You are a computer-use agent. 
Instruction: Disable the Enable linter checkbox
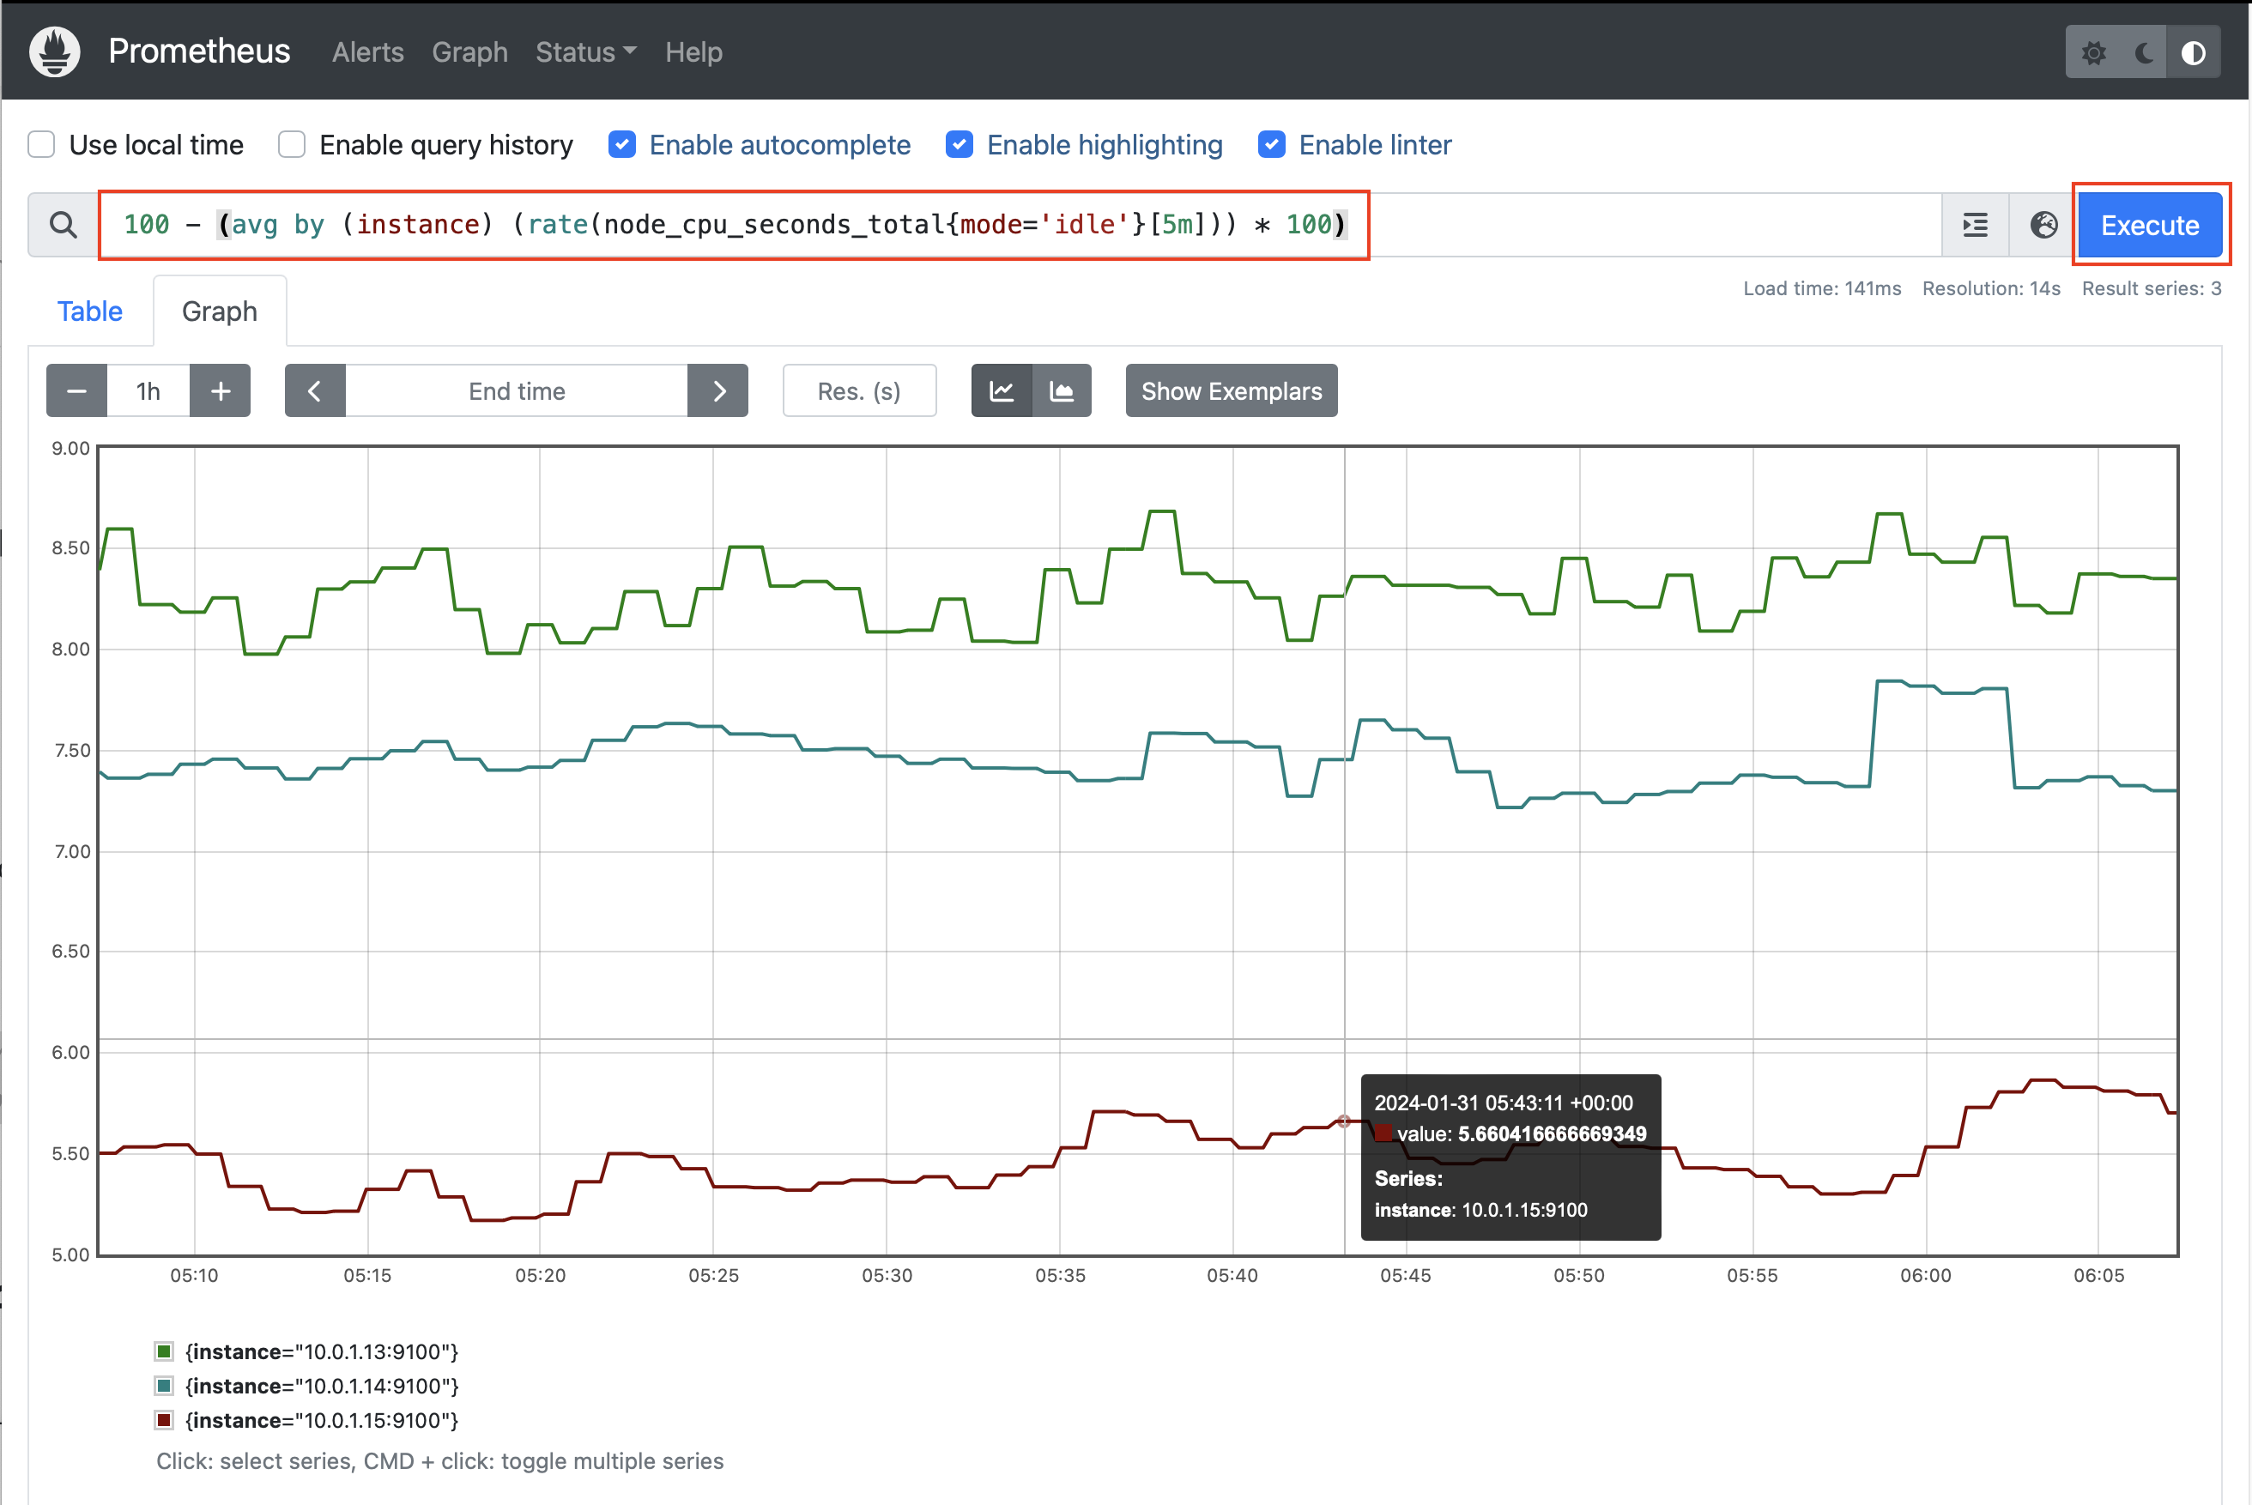click(x=1272, y=145)
